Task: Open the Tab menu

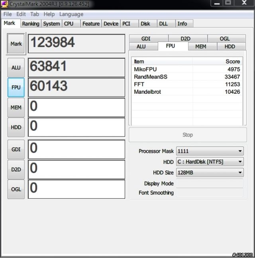Action: pos(35,14)
